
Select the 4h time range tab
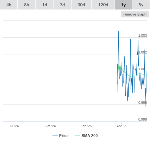[x=9, y=5]
